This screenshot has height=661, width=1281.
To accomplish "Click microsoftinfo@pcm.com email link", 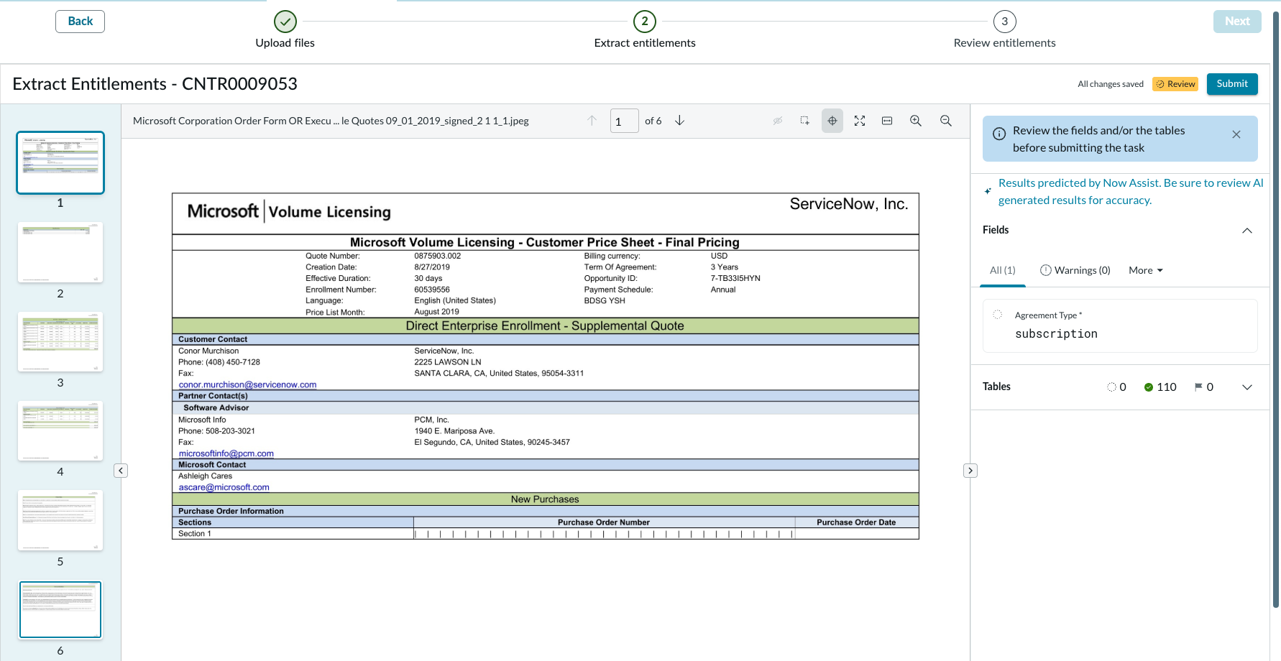I will tap(226, 454).
